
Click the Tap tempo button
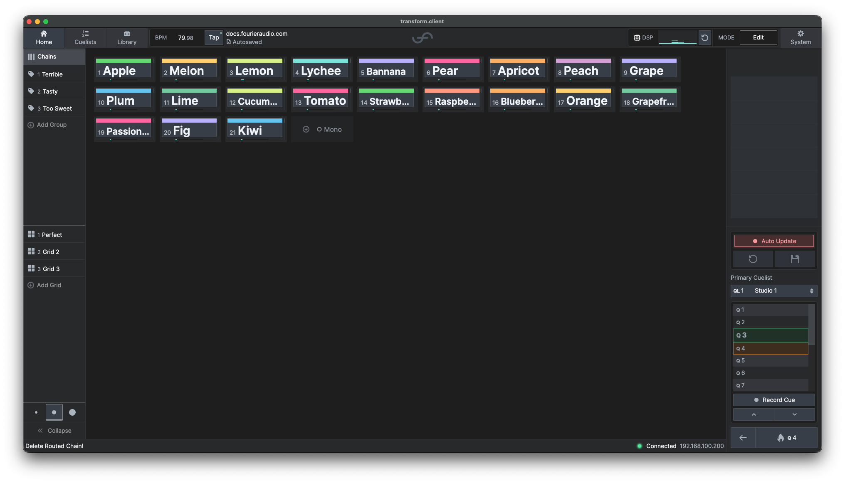point(214,37)
